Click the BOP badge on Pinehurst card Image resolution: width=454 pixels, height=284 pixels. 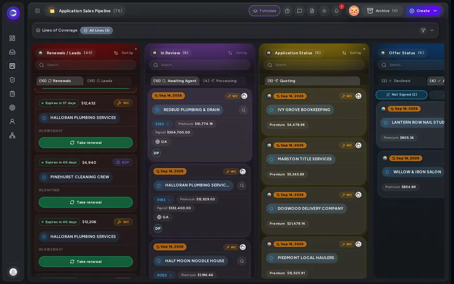point(122,162)
